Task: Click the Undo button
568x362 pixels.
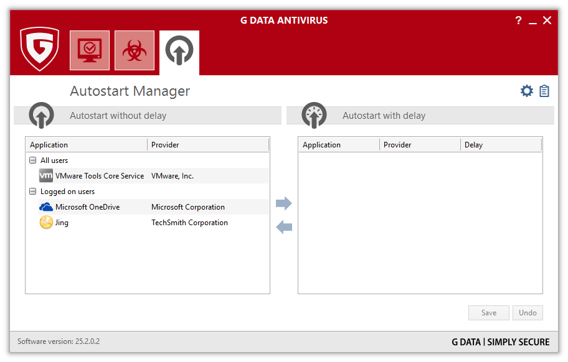Action: pyautogui.click(x=528, y=313)
